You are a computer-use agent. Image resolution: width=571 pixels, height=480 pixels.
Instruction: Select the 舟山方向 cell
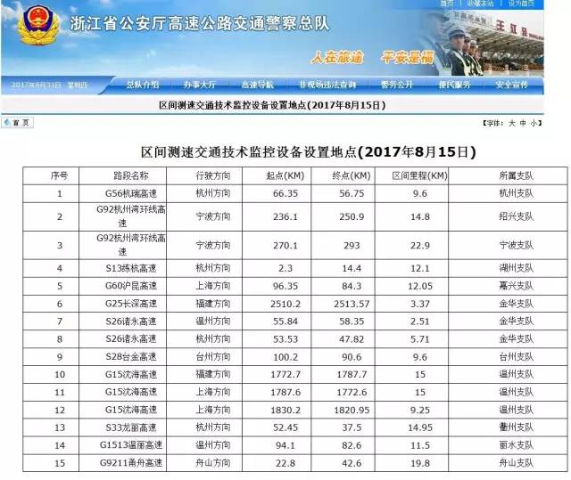pos(204,463)
